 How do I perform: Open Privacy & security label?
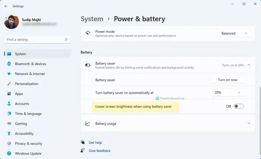(28, 143)
